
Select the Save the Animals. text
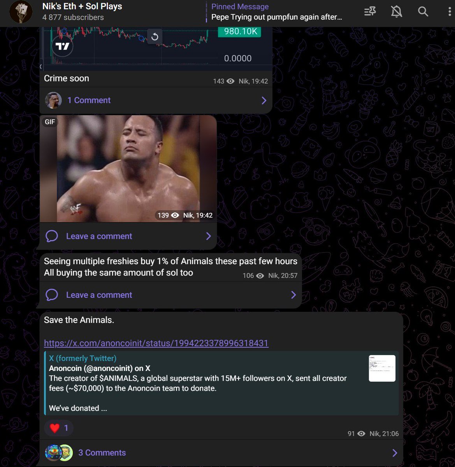(79, 320)
